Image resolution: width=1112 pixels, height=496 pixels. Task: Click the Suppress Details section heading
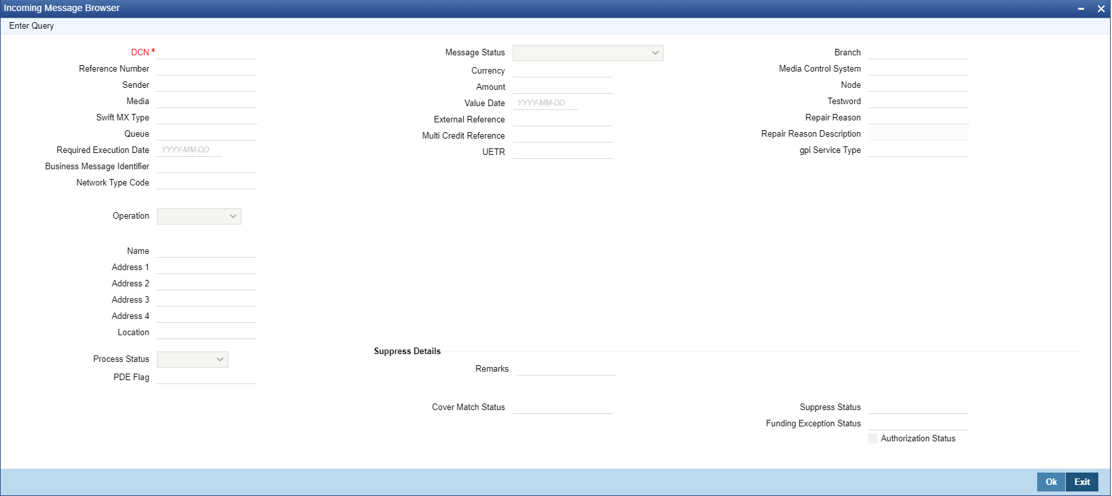(x=407, y=351)
